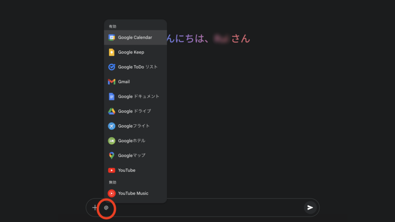The width and height of the screenshot is (395, 222).
Task: Click the prompt text input field
Action: point(204,208)
